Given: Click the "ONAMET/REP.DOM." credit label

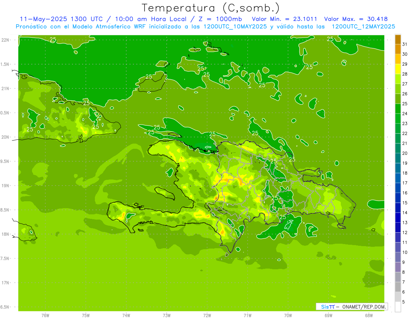Looking at the screenshot, I should click(364, 307).
